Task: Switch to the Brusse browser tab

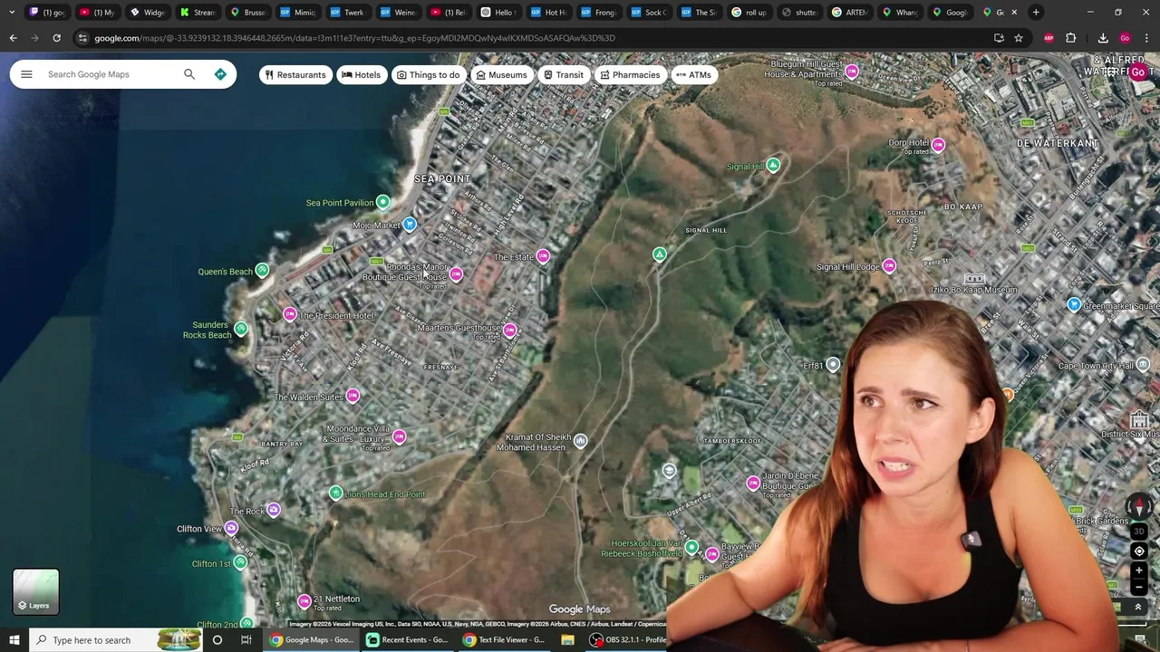Action: click(247, 12)
